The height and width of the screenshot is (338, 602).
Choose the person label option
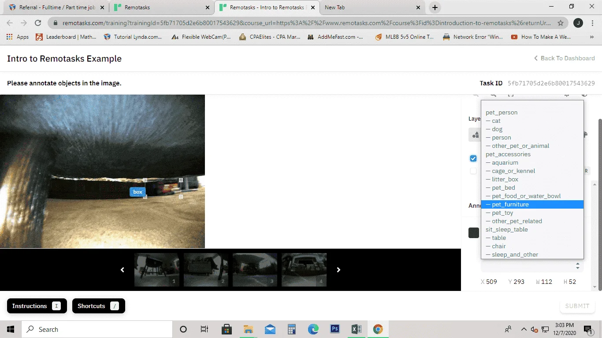pos(532,138)
